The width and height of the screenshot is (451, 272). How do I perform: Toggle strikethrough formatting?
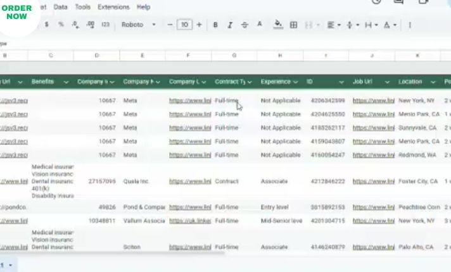[x=245, y=25]
